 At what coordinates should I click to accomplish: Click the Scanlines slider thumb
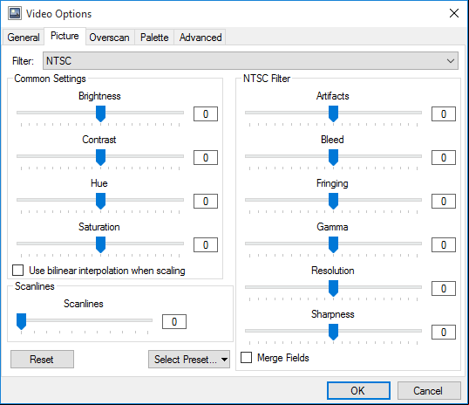pyautogui.click(x=21, y=321)
